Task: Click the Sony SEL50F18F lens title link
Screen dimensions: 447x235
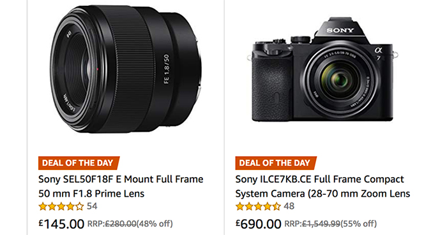Action: click(121, 187)
